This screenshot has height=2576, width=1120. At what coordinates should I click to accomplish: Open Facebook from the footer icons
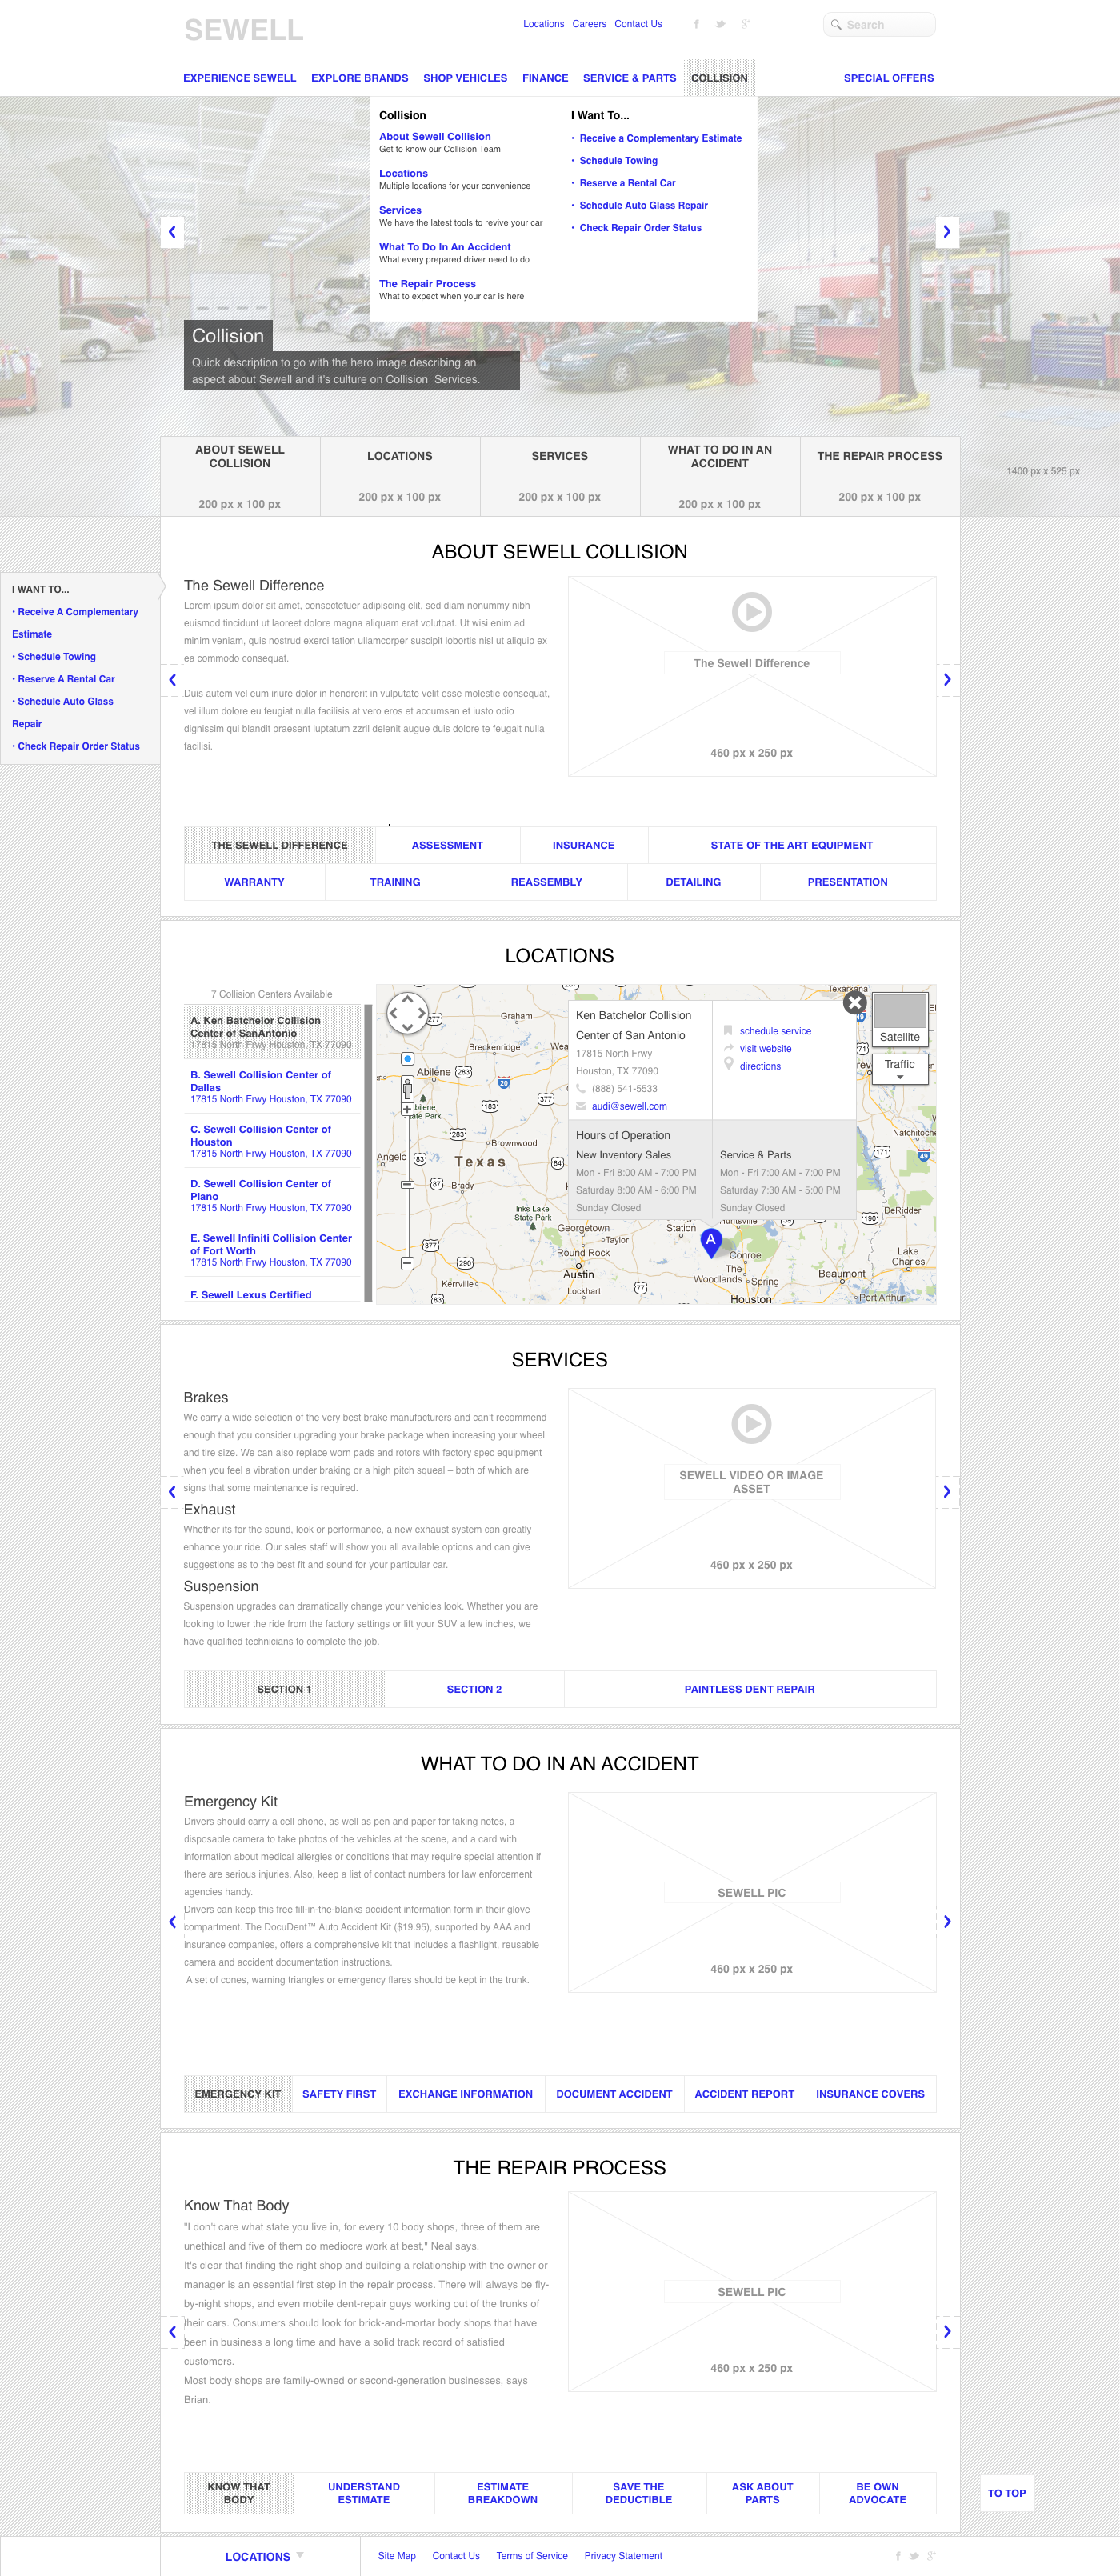(x=898, y=2556)
